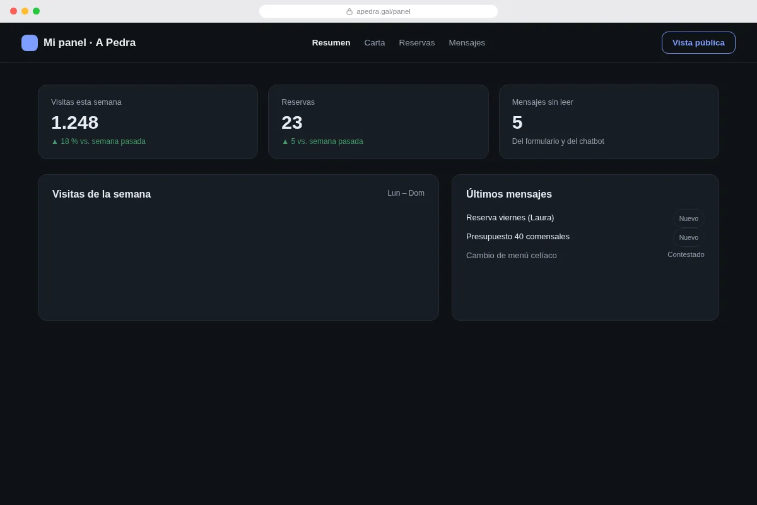Screen dimensions: 757x505
Task: Click Nuevo badge beside Reserva viernes
Action: pos(689,218)
